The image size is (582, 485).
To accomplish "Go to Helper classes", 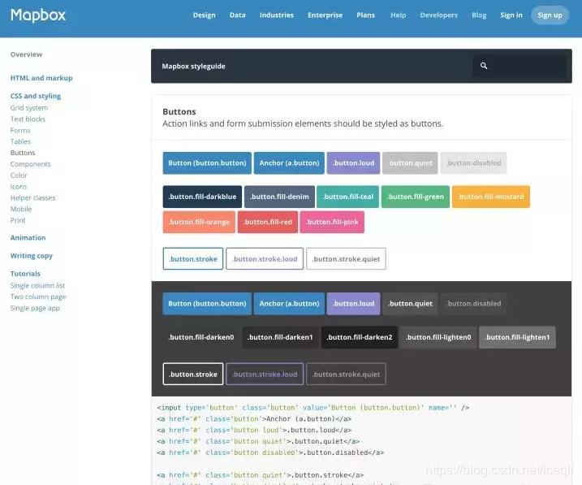I will click(x=32, y=197).
